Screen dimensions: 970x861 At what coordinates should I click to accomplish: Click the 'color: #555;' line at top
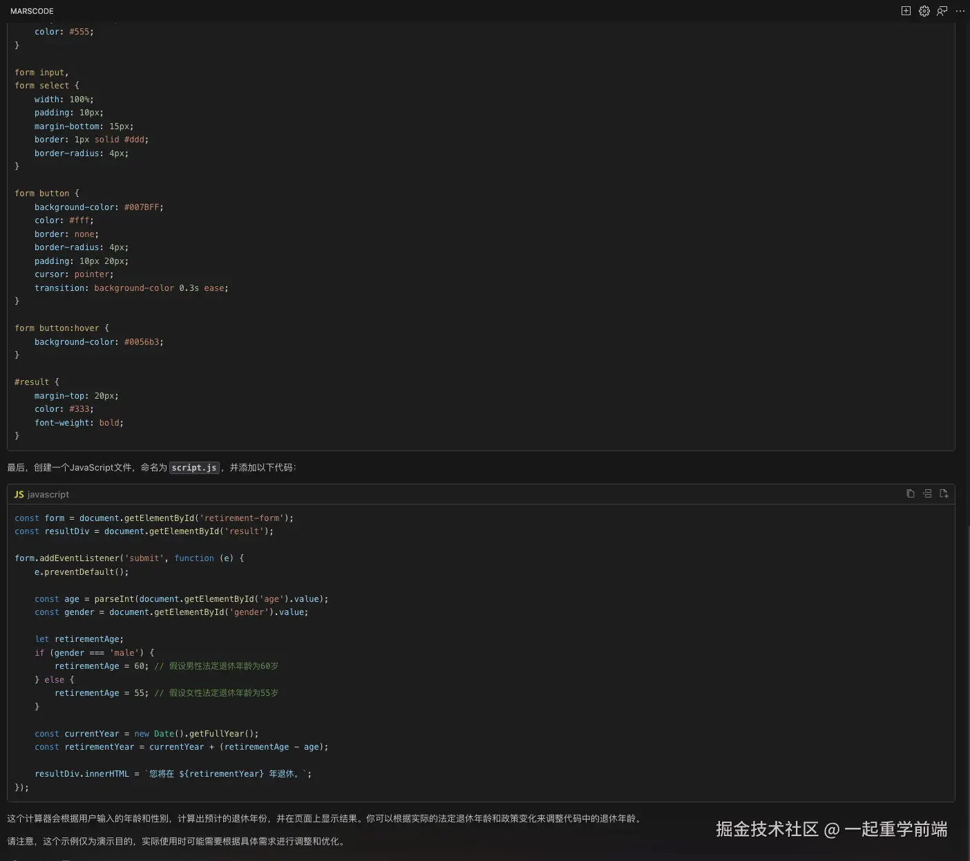click(x=64, y=32)
